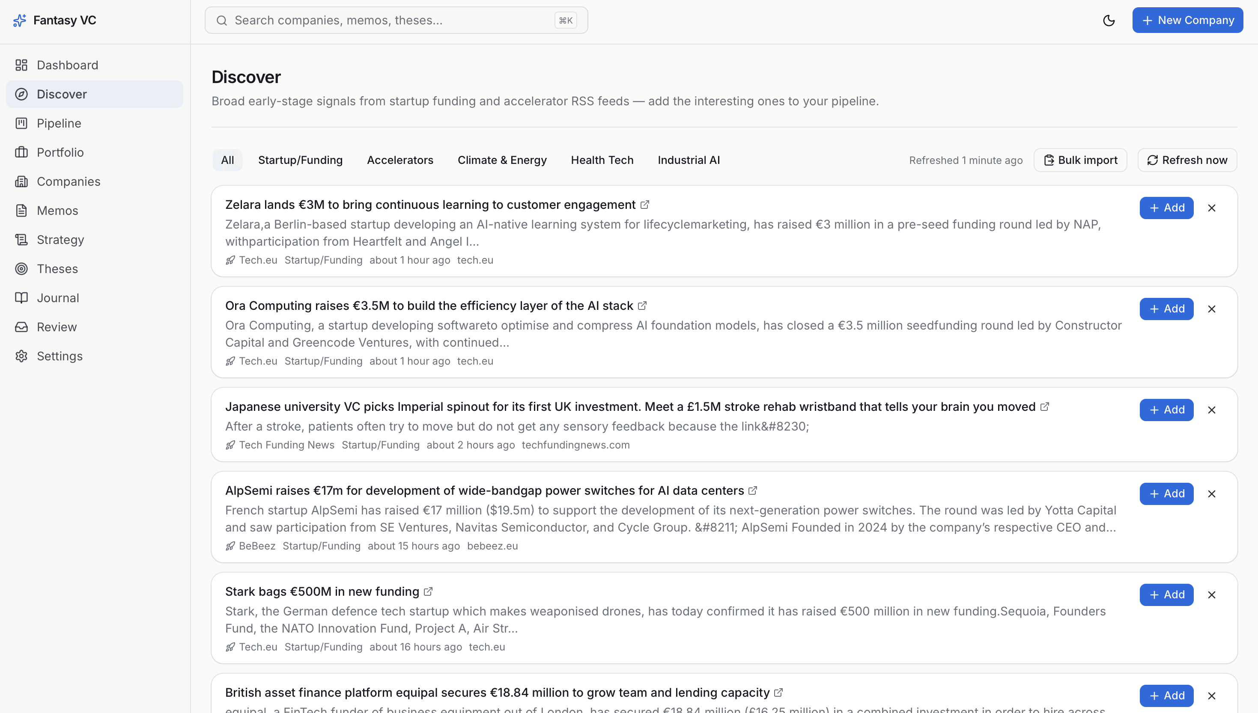Viewport: 1258px width, 713px height.
Task: Open external link icon for AlpSemi article
Action: [x=753, y=491]
